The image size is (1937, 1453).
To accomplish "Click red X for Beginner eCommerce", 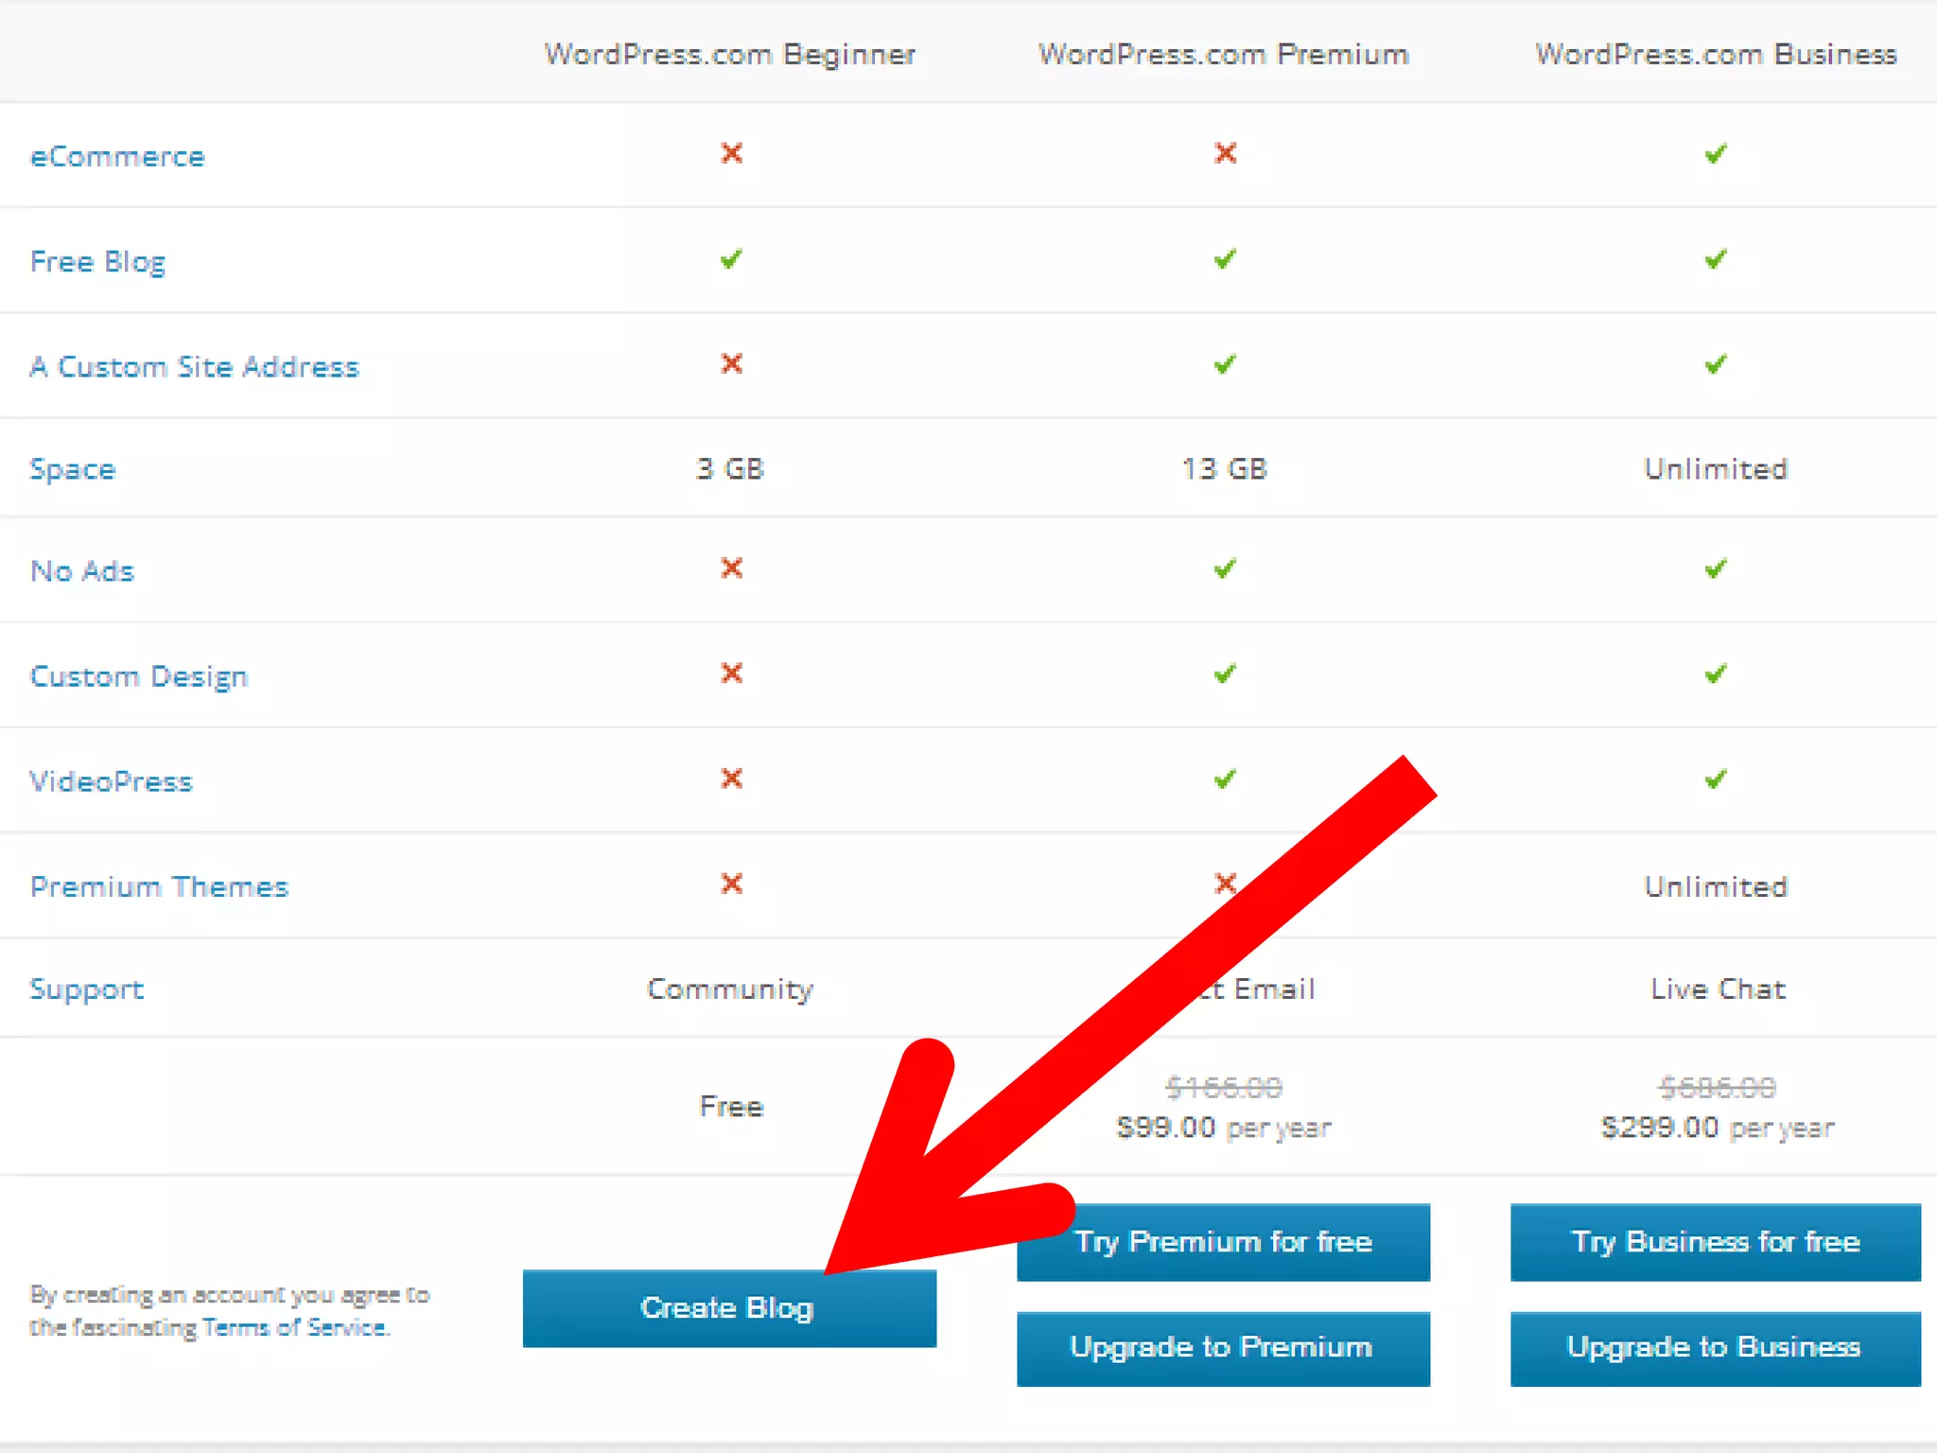I will [x=731, y=153].
